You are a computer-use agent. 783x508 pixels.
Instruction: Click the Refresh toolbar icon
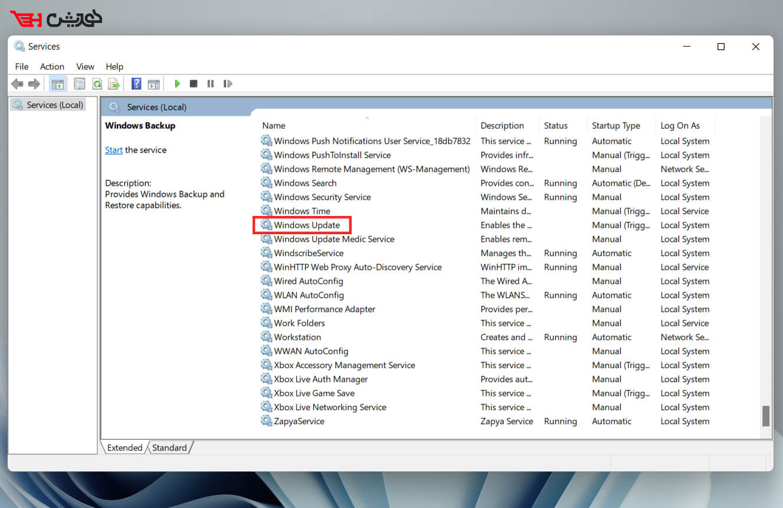[97, 84]
